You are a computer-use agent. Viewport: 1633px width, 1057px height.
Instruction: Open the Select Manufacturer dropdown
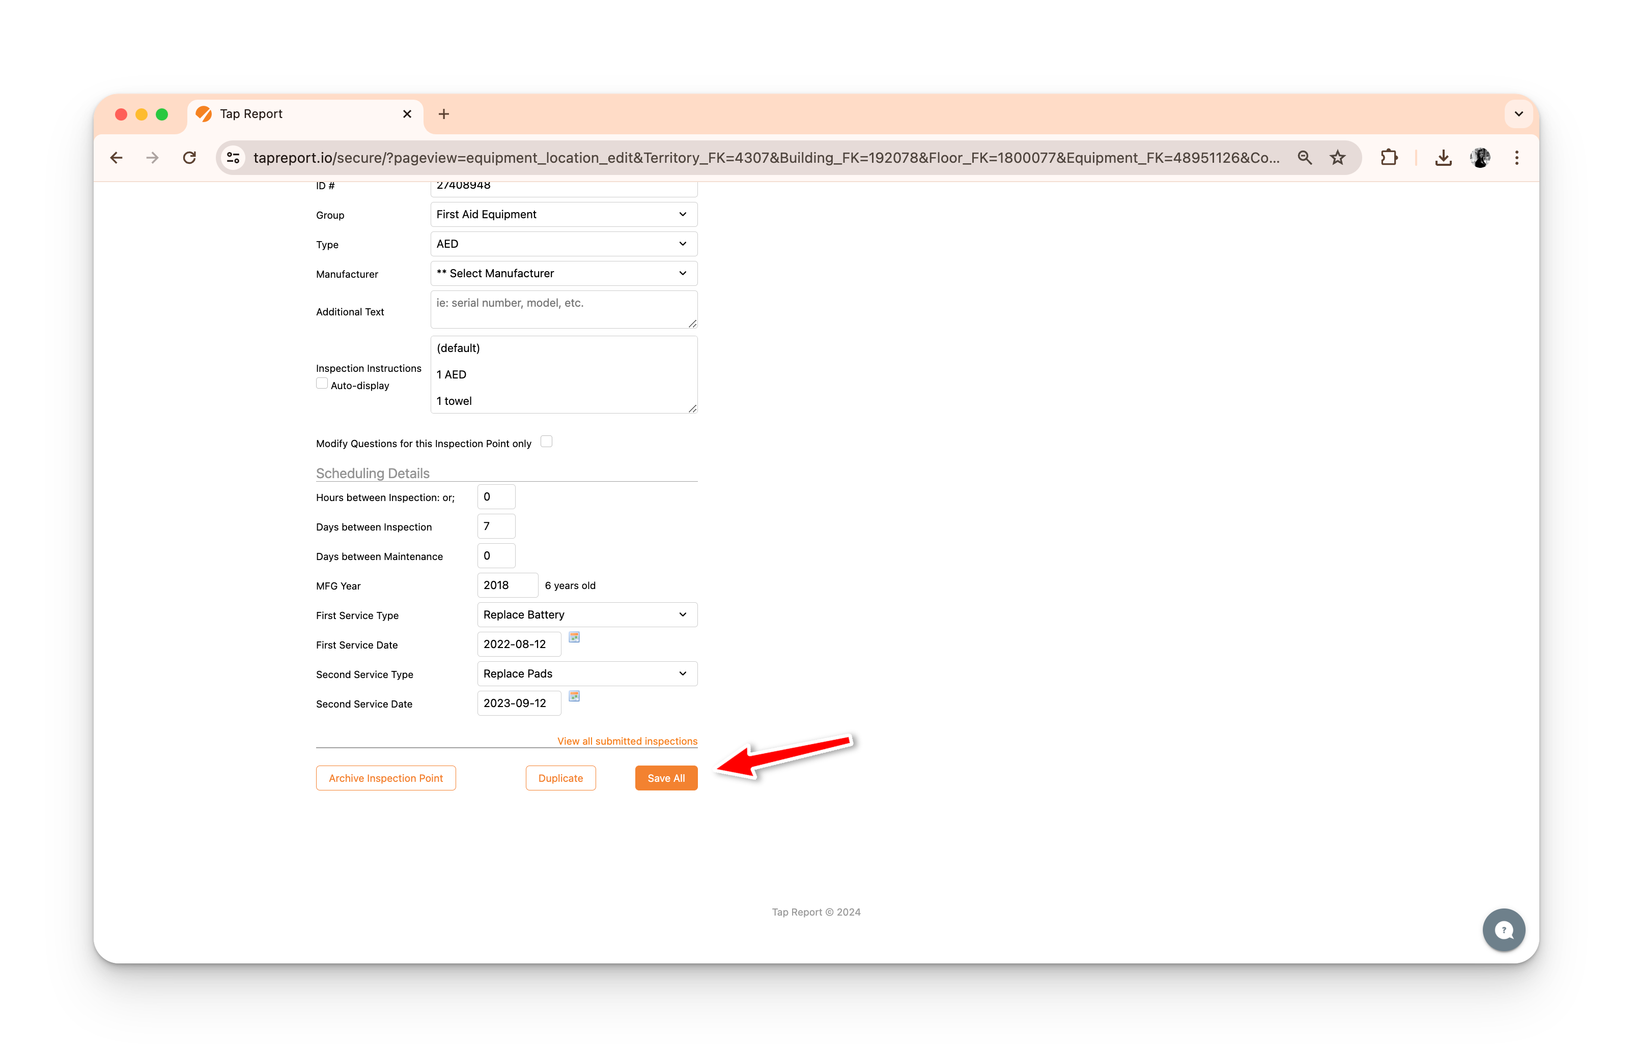click(x=564, y=274)
